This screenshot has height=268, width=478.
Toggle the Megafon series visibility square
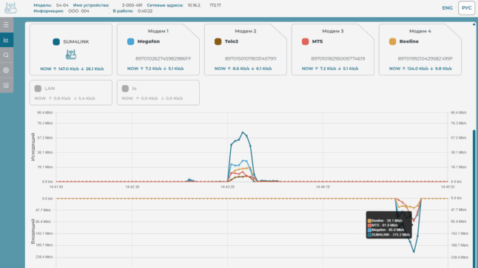coord(130,41)
